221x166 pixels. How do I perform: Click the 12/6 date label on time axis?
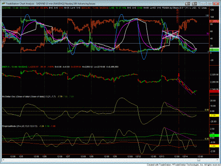click(x=45, y=156)
